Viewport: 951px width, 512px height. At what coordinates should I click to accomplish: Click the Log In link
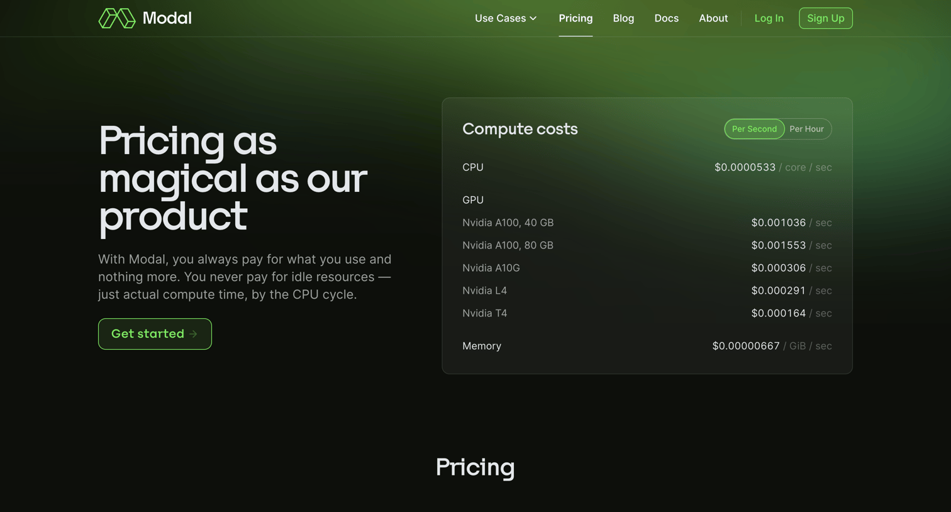pyautogui.click(x=769, y=18)
